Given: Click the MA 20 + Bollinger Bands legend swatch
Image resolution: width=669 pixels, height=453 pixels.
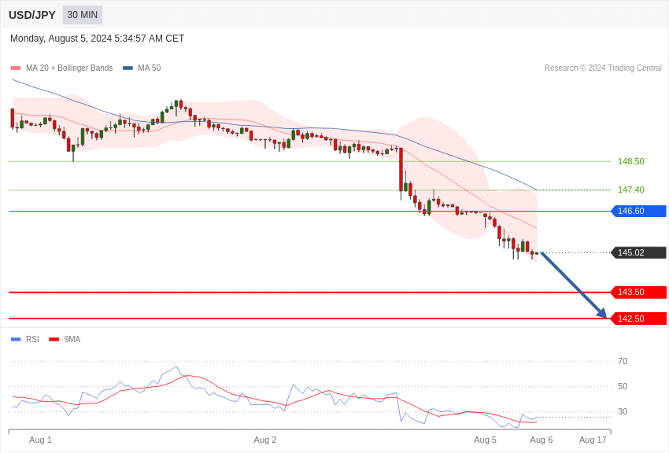Looking at the screenshot, I should coord(16,68).
